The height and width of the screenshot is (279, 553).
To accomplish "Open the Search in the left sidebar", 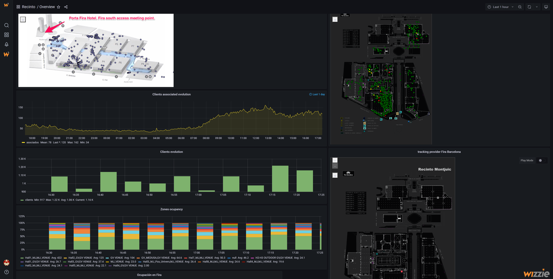I will pyautogui.click(x=6, y=25).
